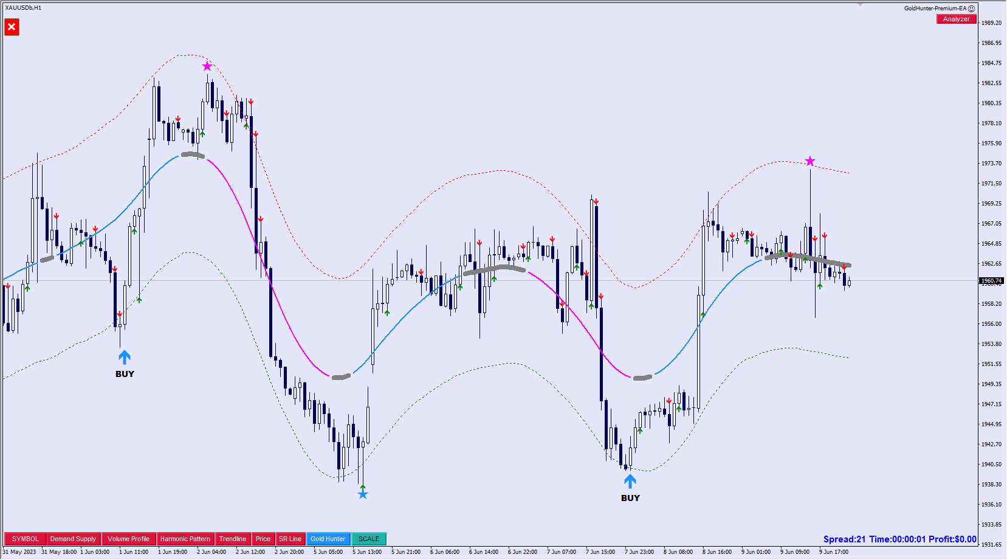
Task: Click the Profit:$0.00 readout
Action: (953, 539)
